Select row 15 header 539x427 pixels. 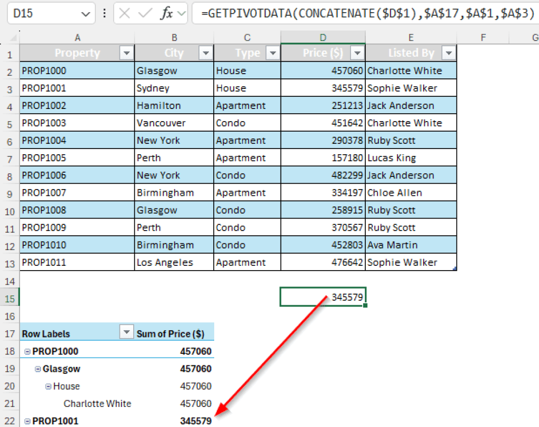pos(9,297)
